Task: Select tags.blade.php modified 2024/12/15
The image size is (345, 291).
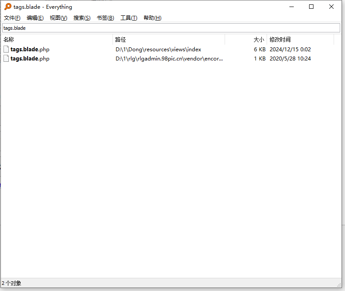Action: pyautogui.click(x=30, y=50)
